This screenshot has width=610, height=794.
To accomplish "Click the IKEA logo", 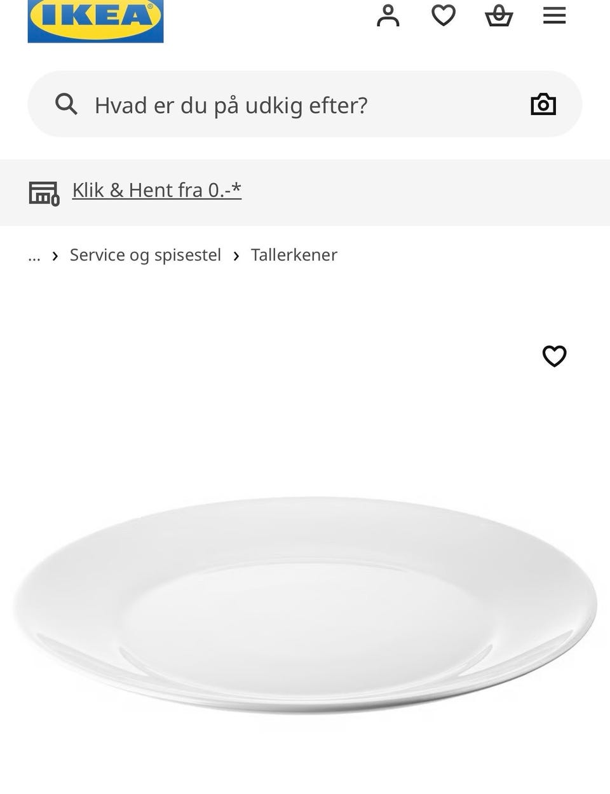I will click(95, 19).
